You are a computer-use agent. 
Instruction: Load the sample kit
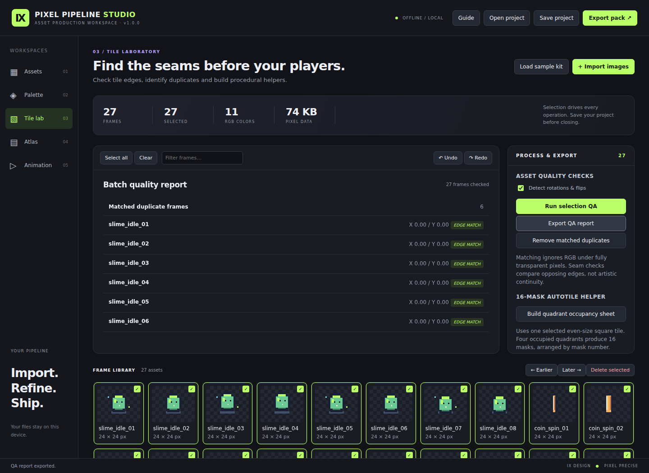coord(541,67)
